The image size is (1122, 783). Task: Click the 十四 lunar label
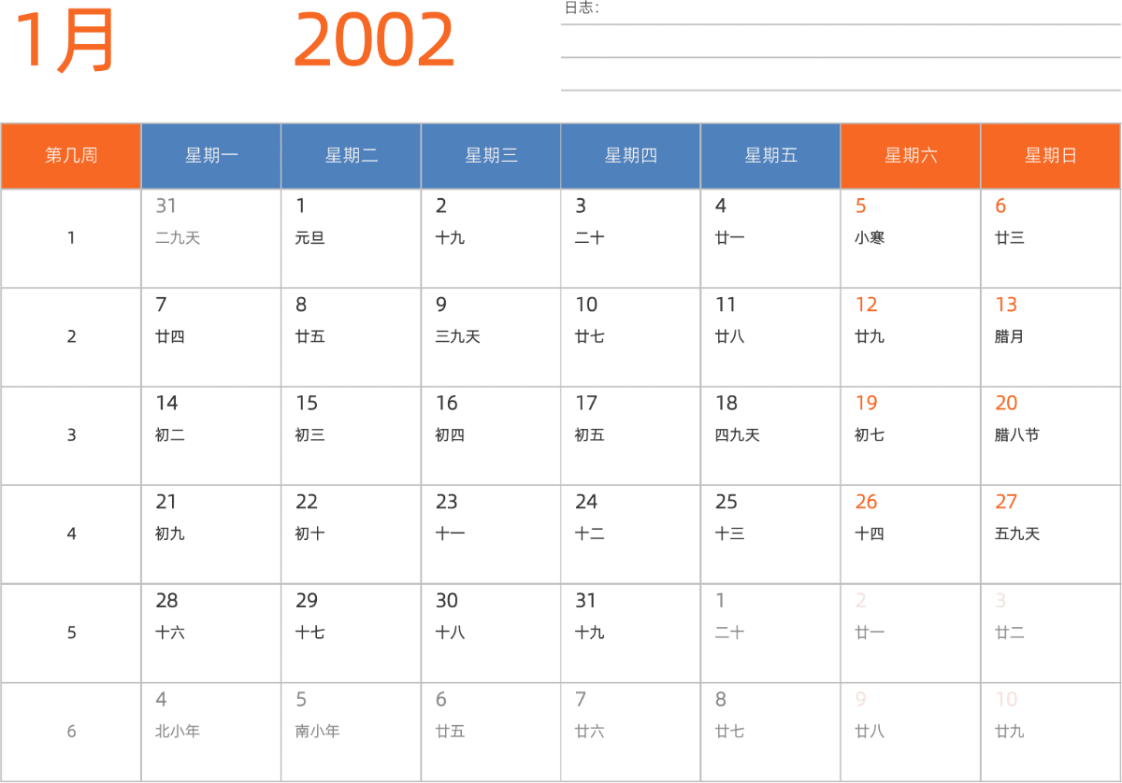coord(870,534)
